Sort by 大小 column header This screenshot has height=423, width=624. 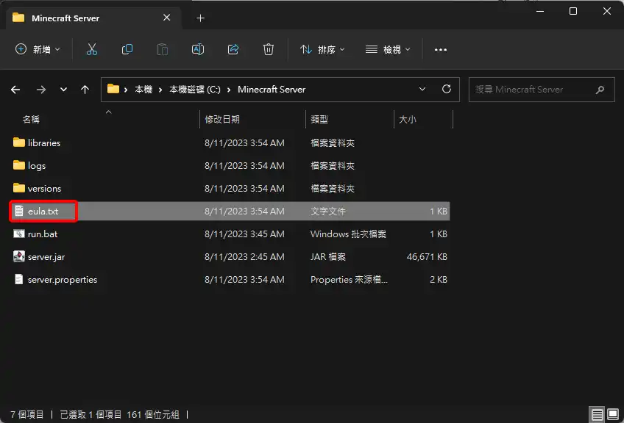coord(408,119)
